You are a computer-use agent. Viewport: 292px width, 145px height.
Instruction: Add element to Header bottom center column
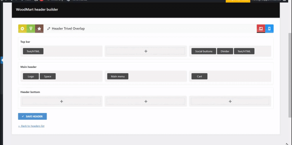pyautogui.click(x=146, y=101)
